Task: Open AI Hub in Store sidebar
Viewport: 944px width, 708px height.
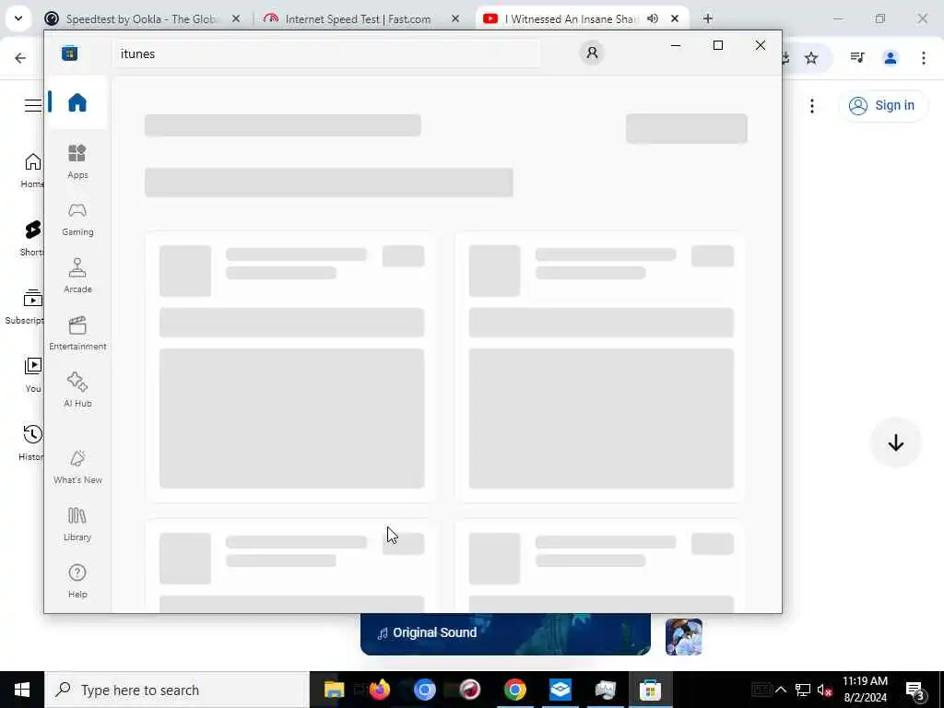Action: [77, 390]
